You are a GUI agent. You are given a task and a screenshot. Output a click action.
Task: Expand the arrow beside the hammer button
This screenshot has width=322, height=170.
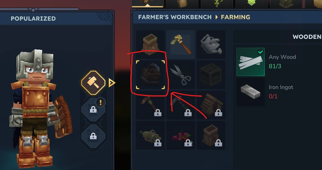(x=112, y=83)
